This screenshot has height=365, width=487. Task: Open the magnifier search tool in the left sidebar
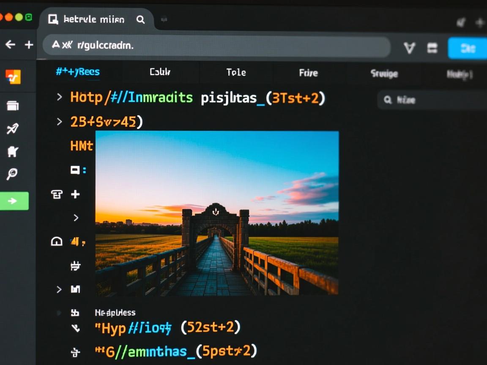[x=13, y=174]
